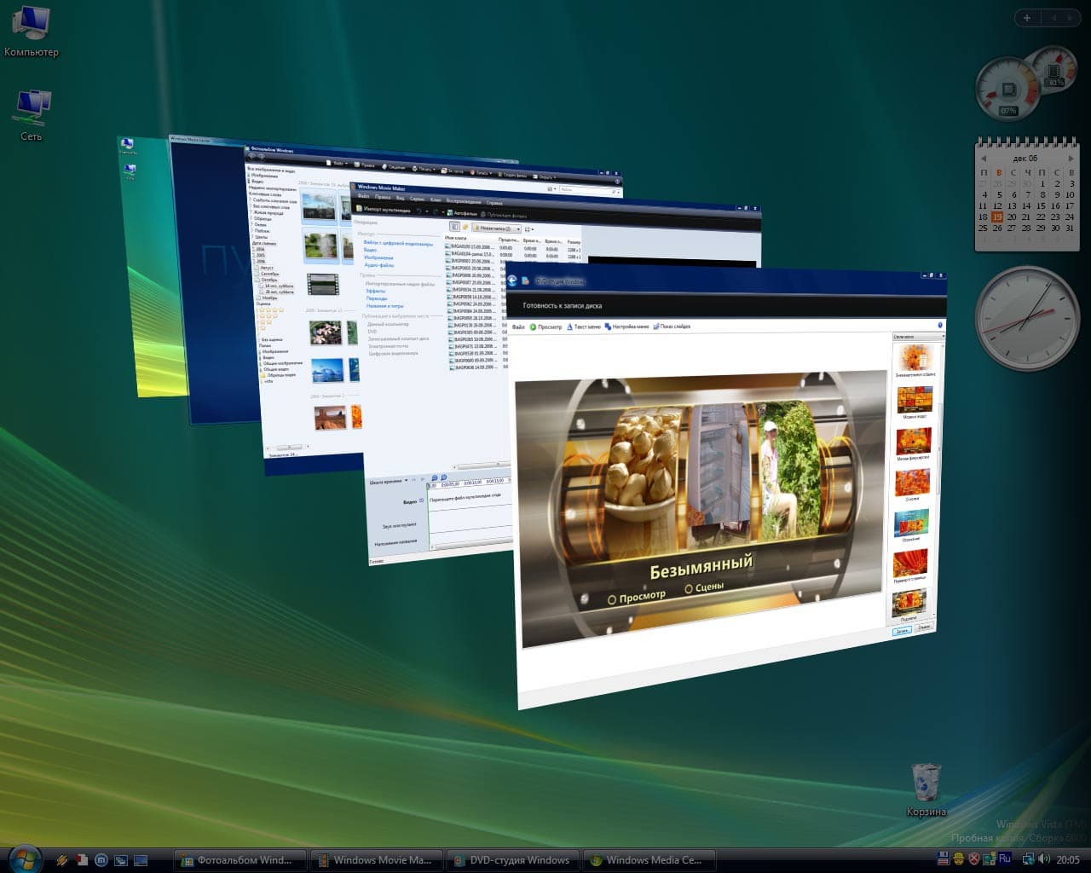
Task: Select the red desert rock thumbnail in Photo Gallery
Action: (330, 417)
